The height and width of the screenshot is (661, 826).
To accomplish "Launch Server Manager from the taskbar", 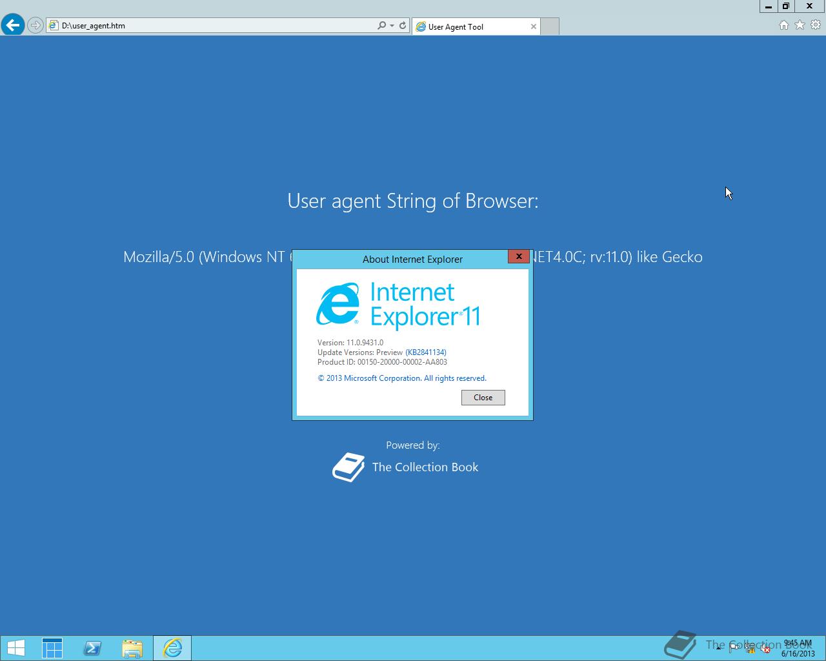I will click(x=52, y=648).
